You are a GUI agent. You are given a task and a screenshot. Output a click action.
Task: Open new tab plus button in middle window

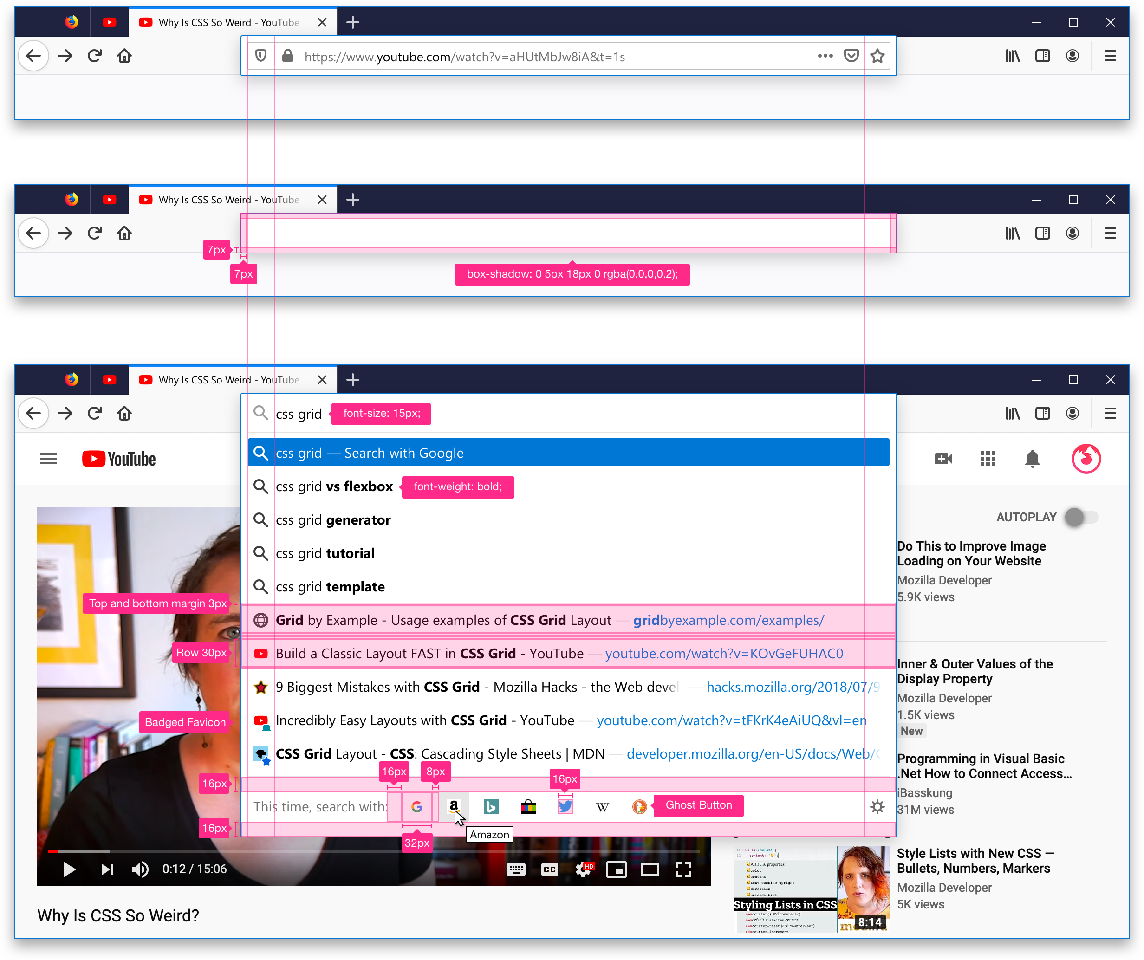[x=352, y=200]
